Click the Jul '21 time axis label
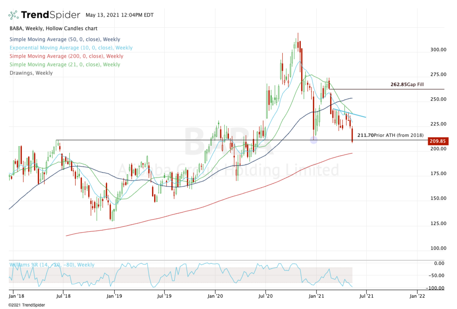The image size is (457, 309). coord(366,294)
